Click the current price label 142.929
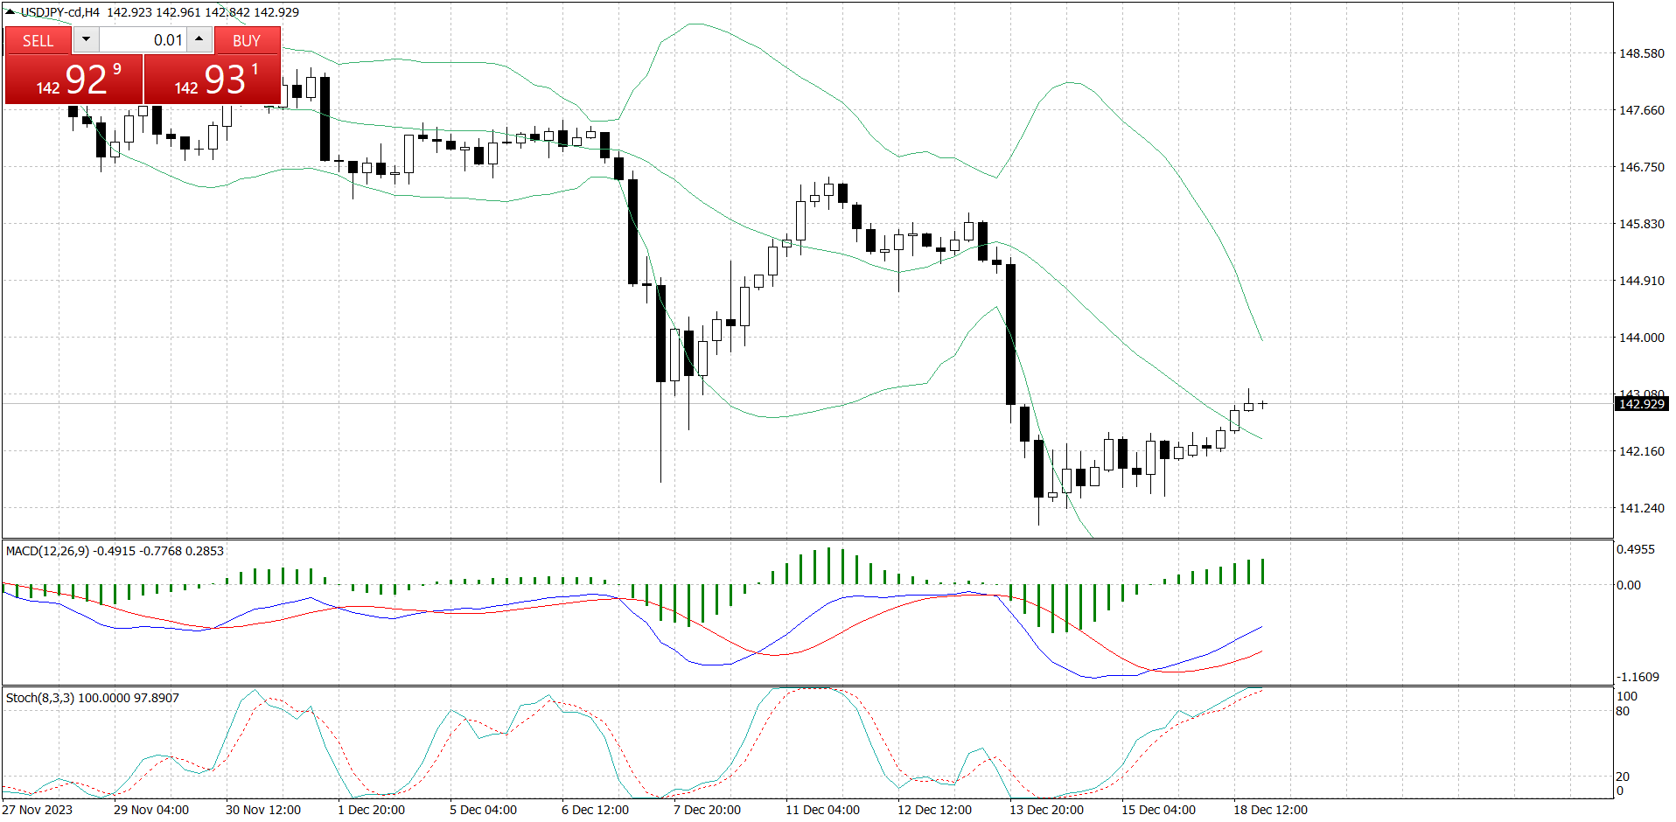The width and height of the screenshot is (1676, 822). (1641, 404)
